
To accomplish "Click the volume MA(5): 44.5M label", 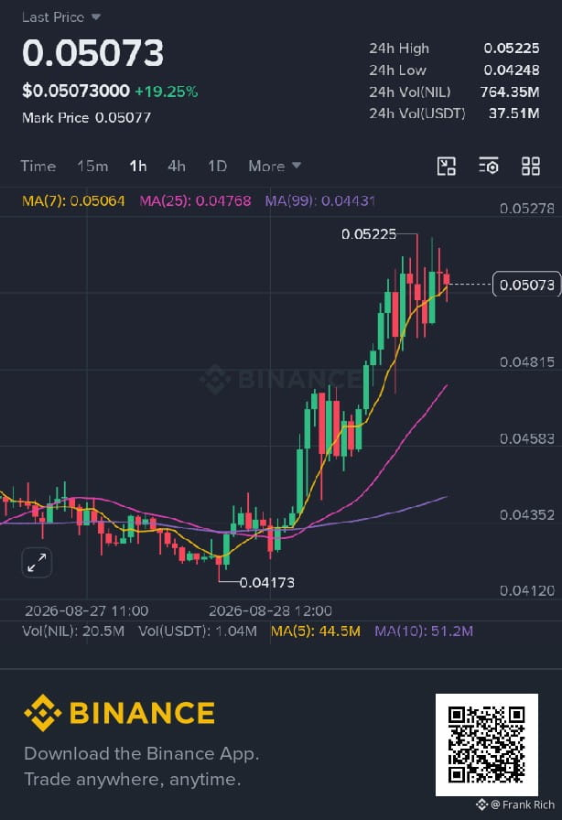I will [316, 631].
